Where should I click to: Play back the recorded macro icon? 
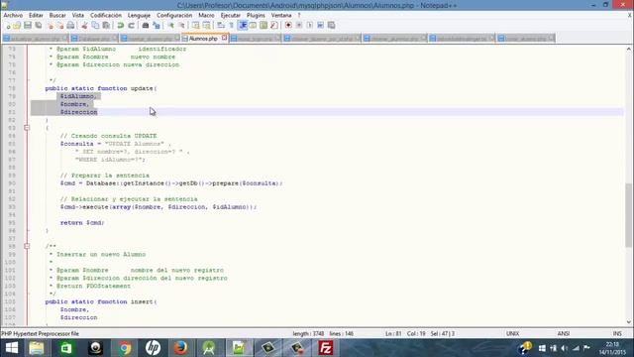click(x=310, y=26)
